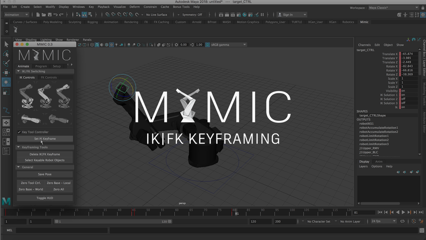426x240 pixels.
Task: Click the current frame 81 time marker
Action: click(236, 212)
